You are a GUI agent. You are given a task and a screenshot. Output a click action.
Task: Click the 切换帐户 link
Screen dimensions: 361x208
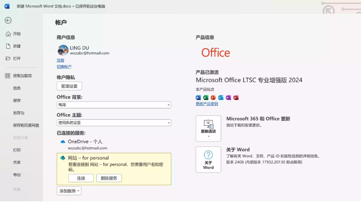point(64,67)
